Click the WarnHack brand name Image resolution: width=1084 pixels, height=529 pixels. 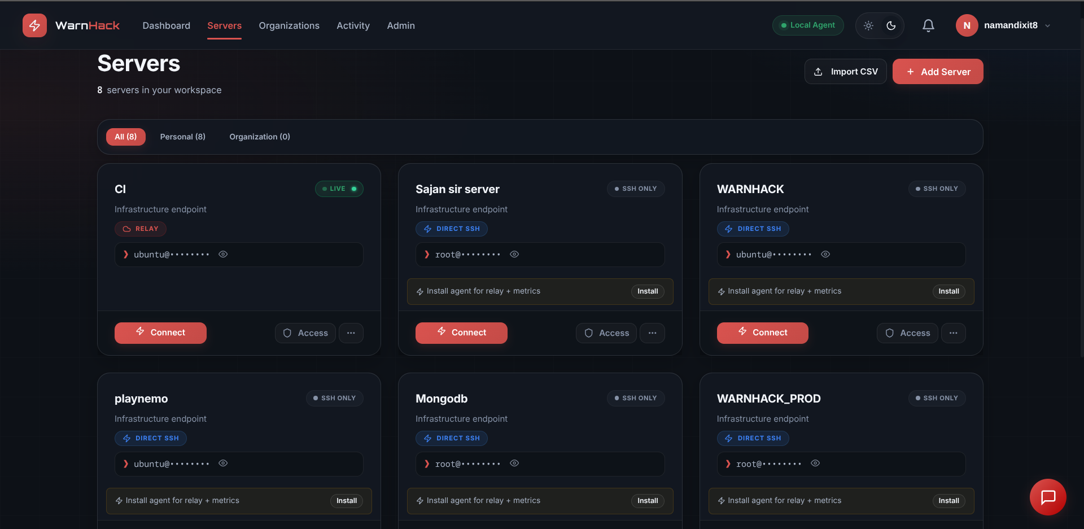pos(88,25)
